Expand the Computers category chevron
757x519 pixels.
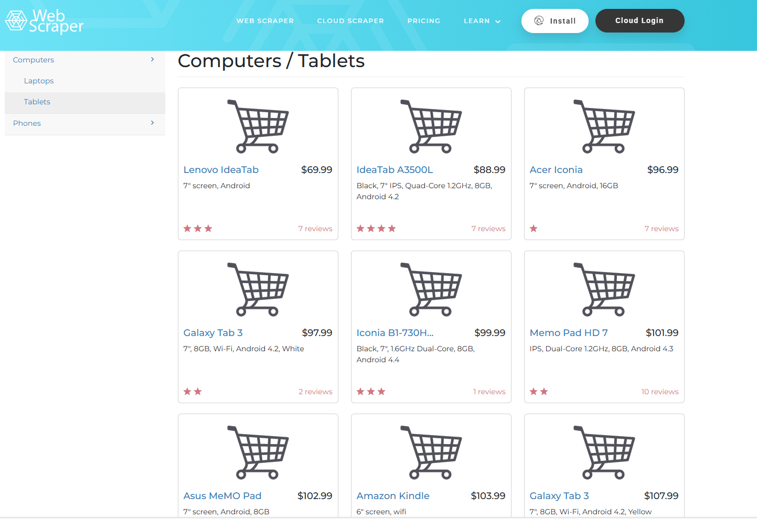pyautogui.click(x=152, y=59)
